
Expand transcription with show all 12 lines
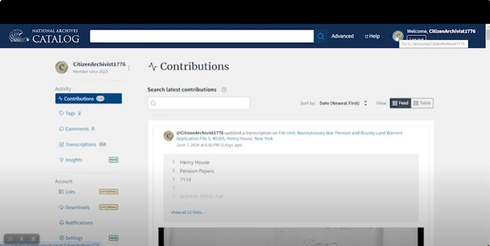click(188, 212)
